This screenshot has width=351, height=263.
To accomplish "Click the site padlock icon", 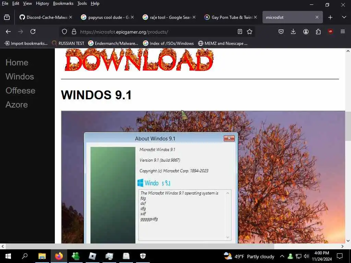I will 74,32.
